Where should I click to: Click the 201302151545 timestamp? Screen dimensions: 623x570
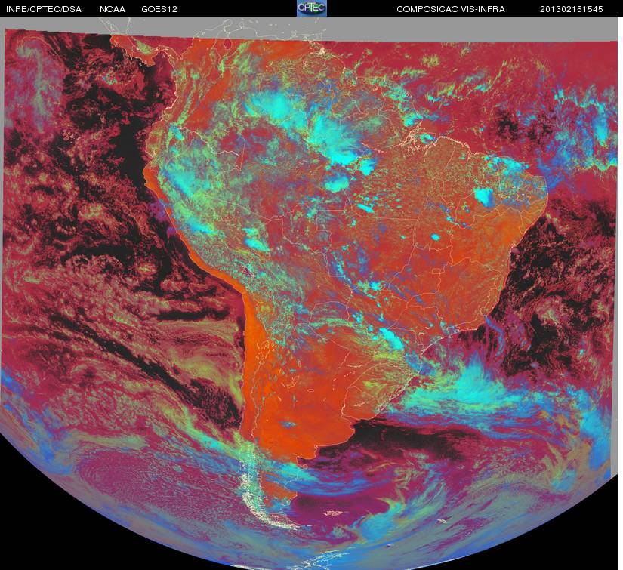coord(572,9)
